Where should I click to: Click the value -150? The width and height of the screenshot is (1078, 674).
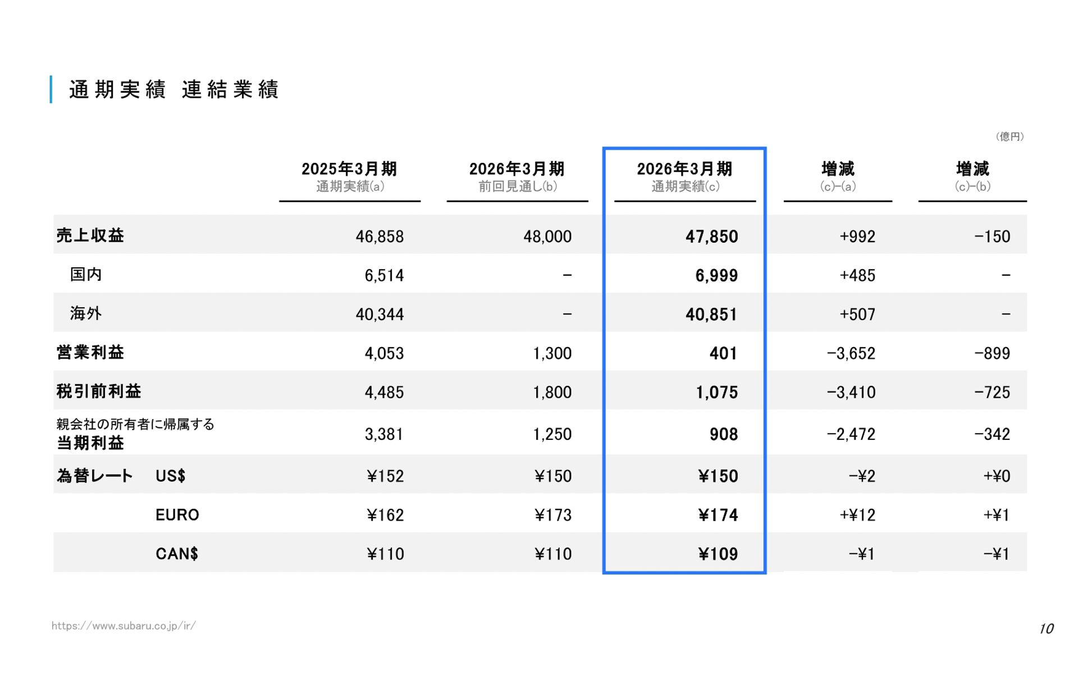pos(992,236)
